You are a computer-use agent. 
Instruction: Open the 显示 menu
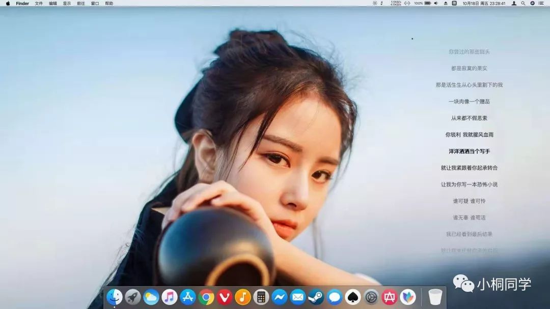(x=67, y=3)
